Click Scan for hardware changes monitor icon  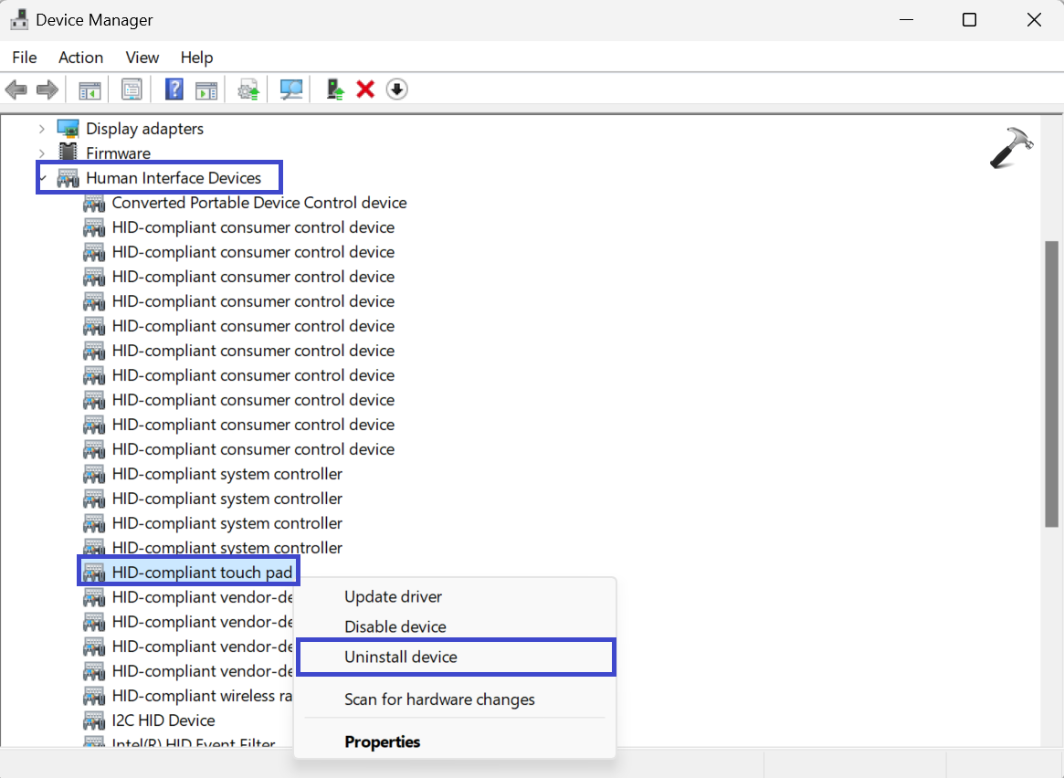pos(291,89)
